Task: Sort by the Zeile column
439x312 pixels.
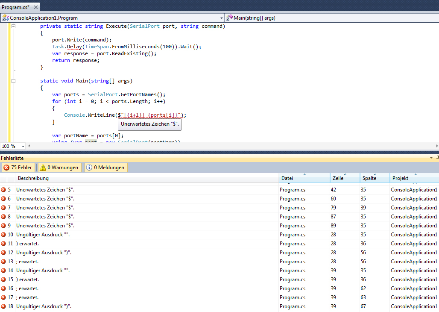Action: [345, 178]
